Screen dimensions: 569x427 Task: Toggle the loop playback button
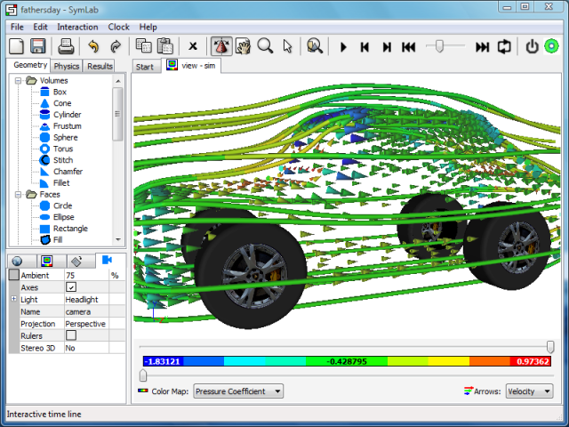(504, 46)
